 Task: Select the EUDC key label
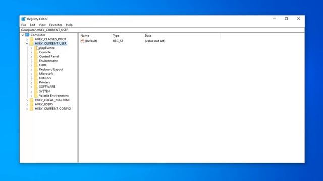[x=43, y=65]
